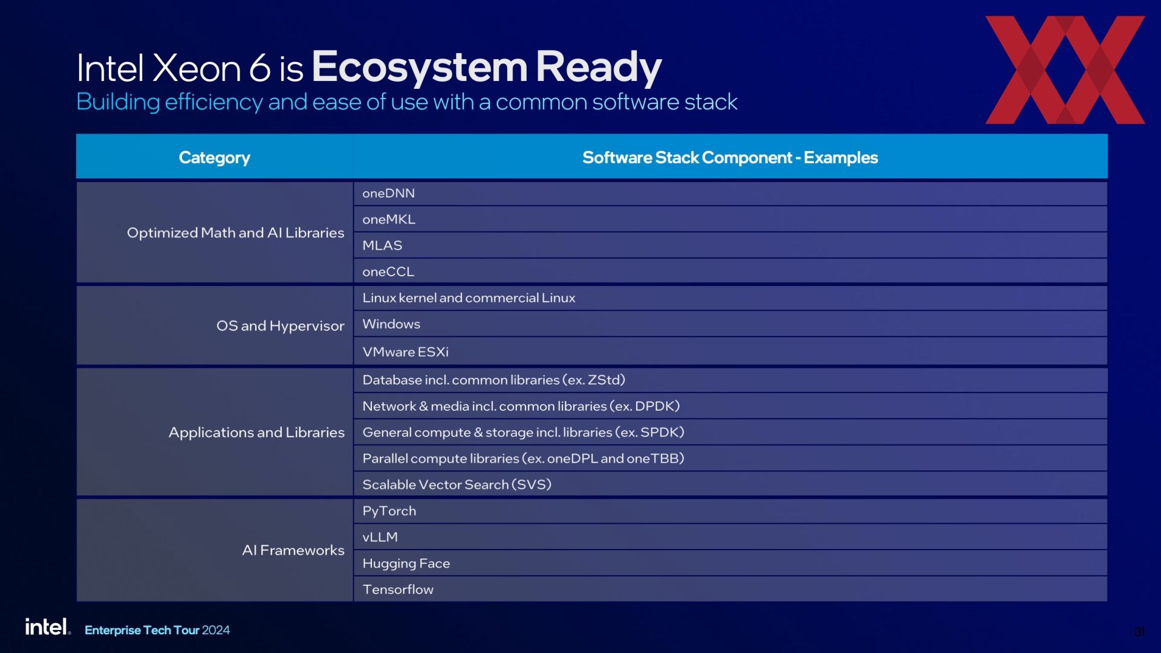Click the 'Category' column header
Screen dimensions: 1161x653
215,157
